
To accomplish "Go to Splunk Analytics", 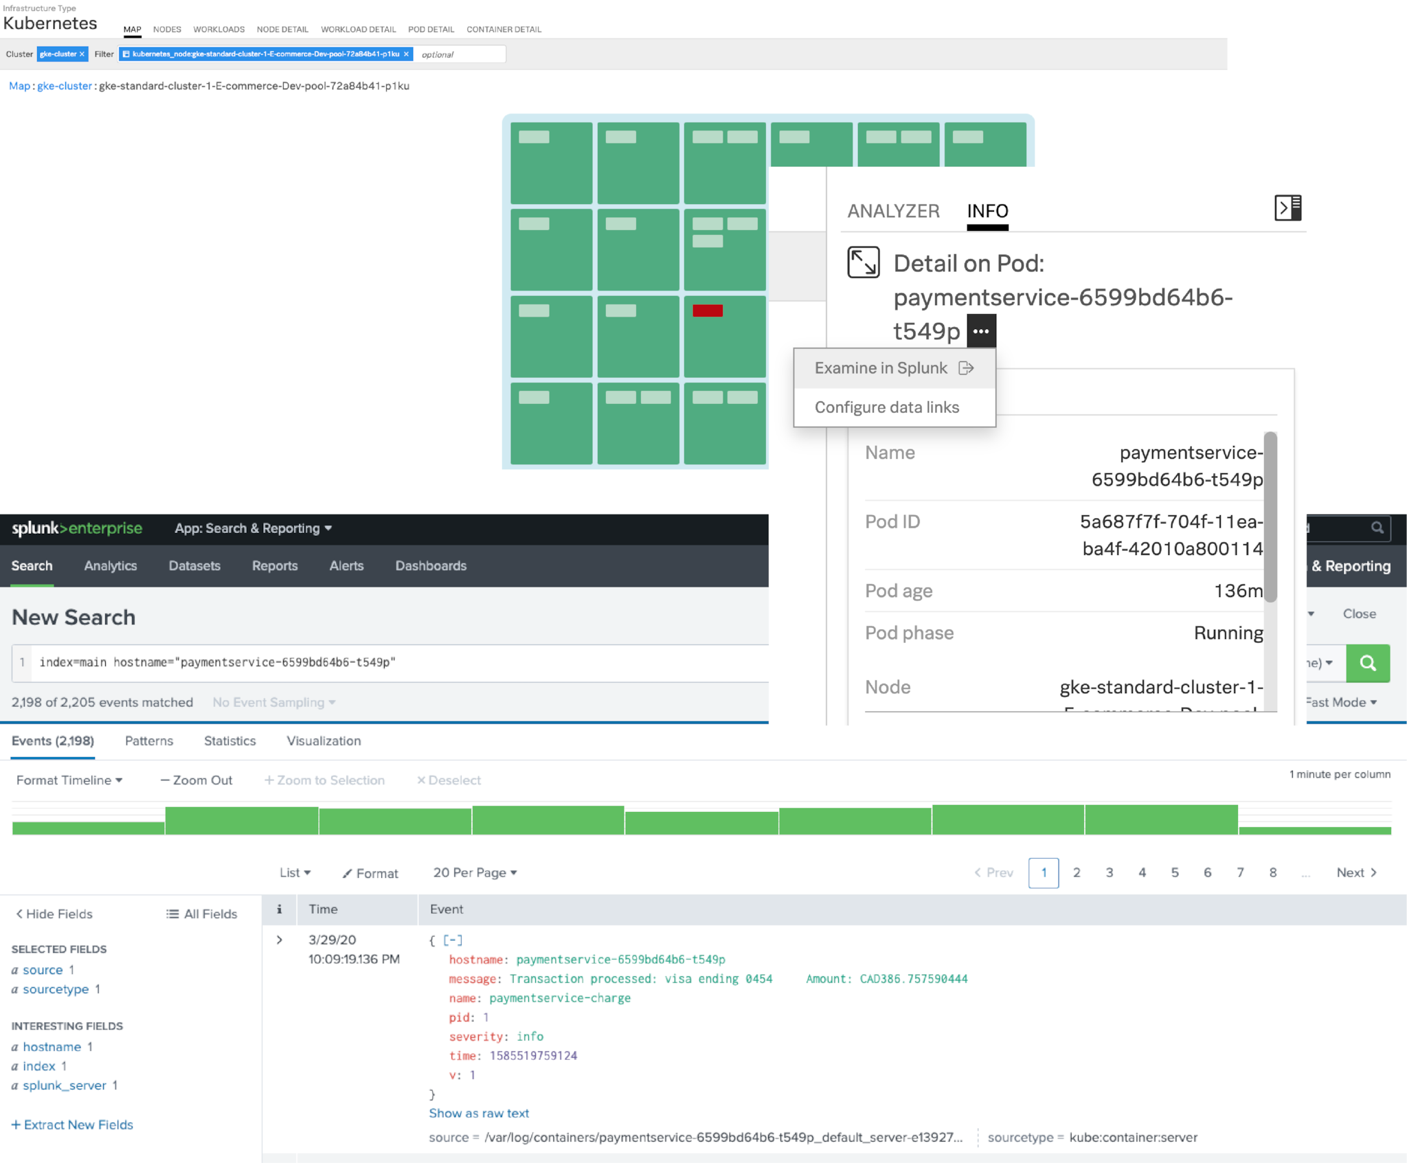I will coord(110,566).
